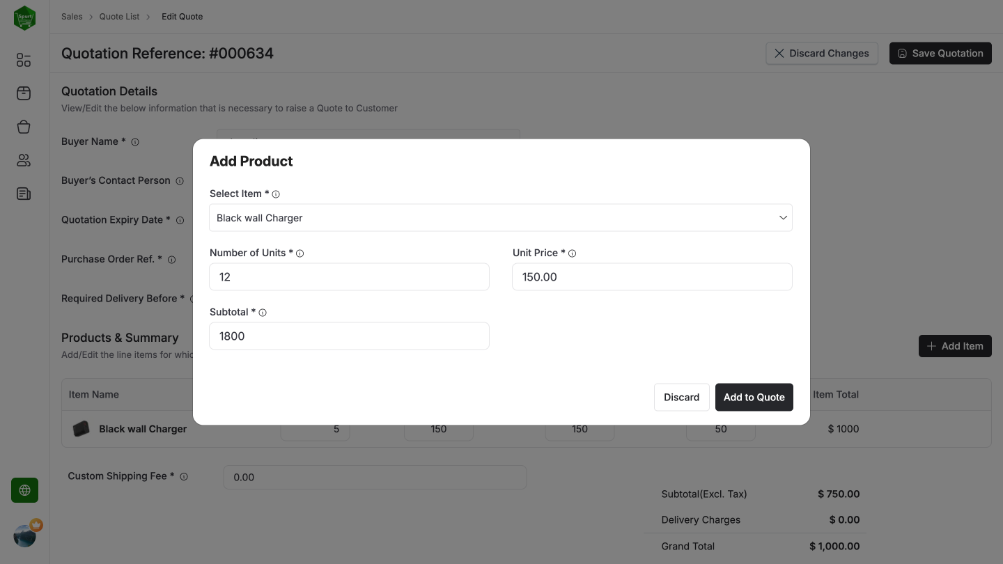Go to Quote List breadcrumb
This screenshot has width=1003, height=564.
pyautogui.click(x=119, y=17)
